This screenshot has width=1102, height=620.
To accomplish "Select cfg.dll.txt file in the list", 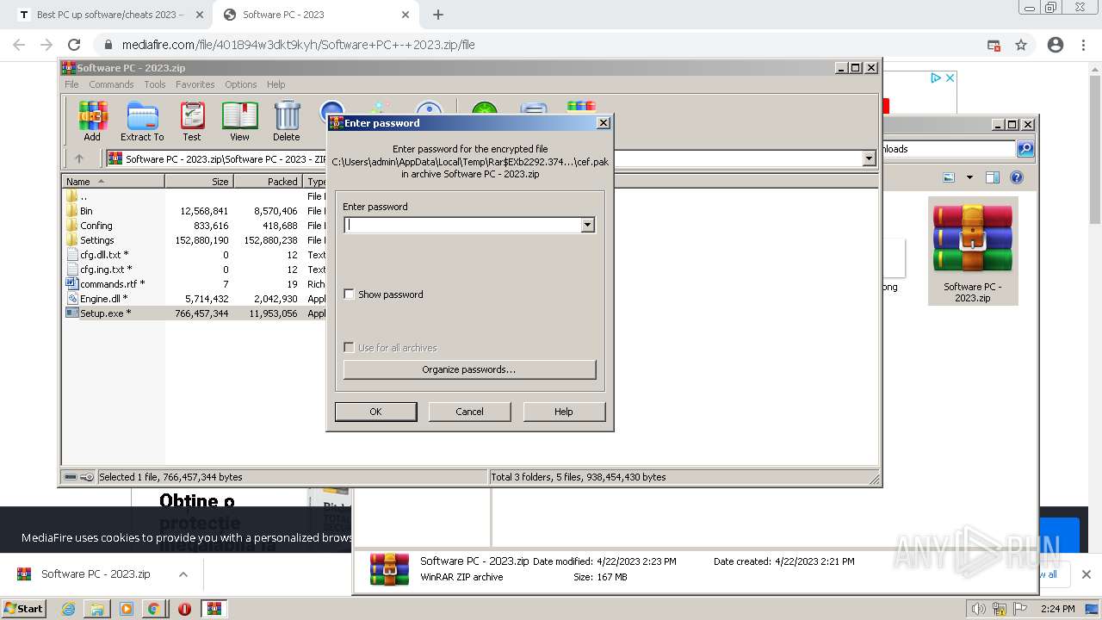I will (x=104, y=255).
